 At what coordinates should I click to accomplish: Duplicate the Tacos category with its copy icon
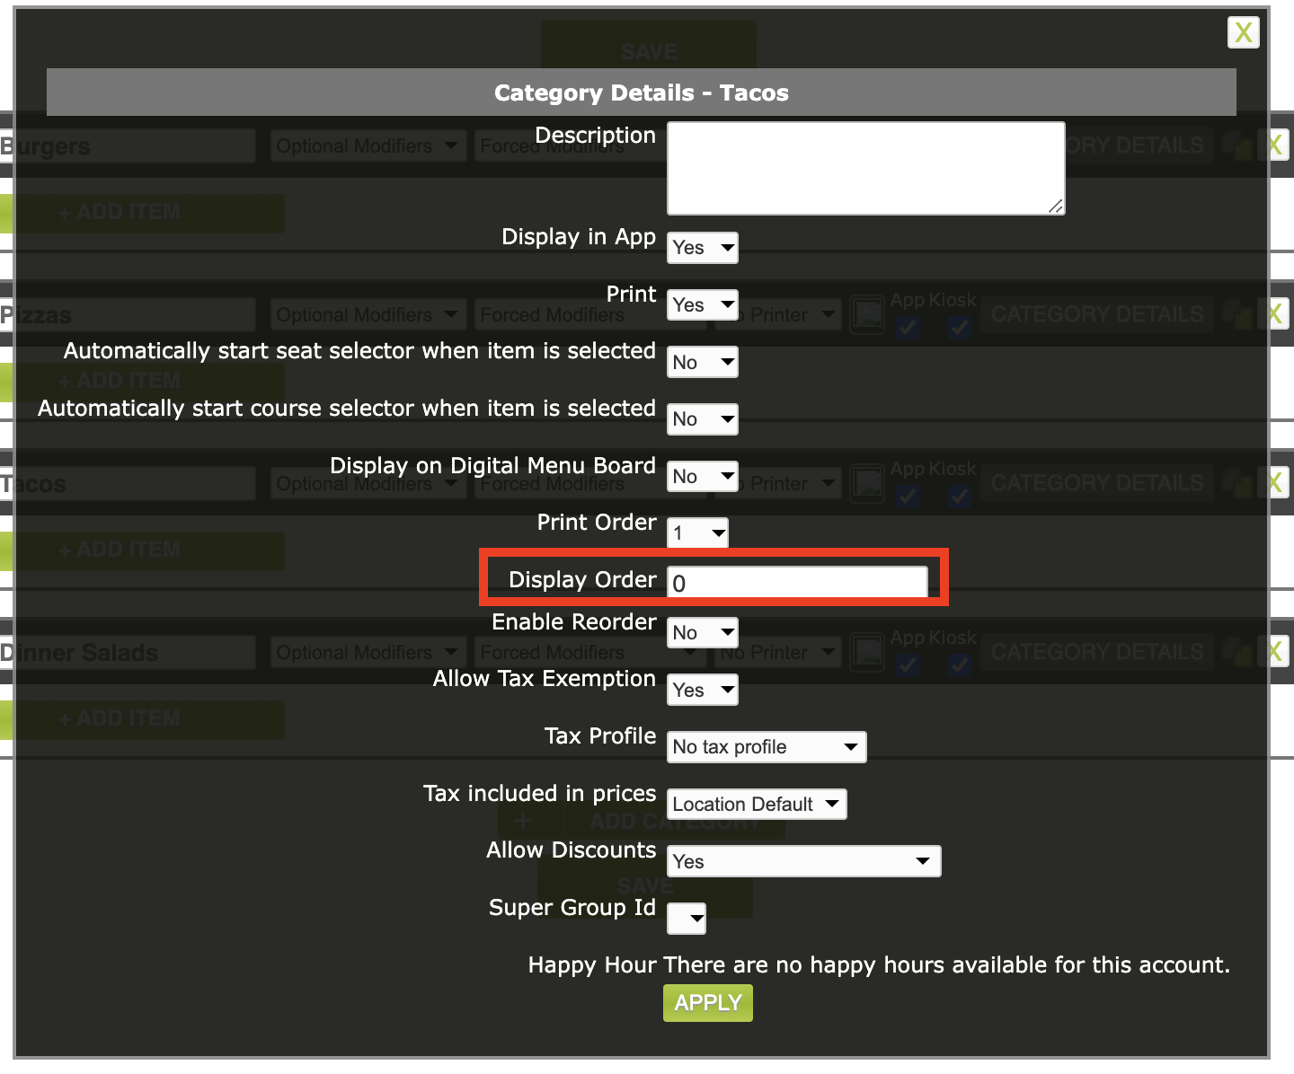point(1239,484)
